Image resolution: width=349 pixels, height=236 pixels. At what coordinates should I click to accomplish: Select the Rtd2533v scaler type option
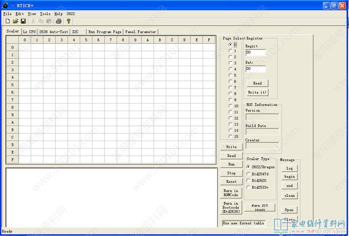click(x=248, y=187)
